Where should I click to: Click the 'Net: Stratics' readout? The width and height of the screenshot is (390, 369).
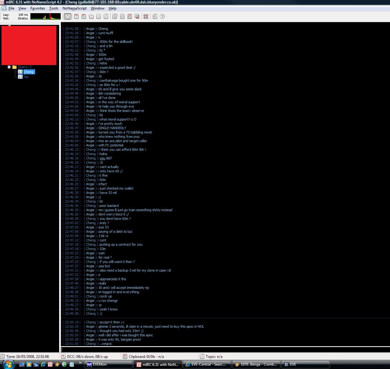(x=15, y=18)
